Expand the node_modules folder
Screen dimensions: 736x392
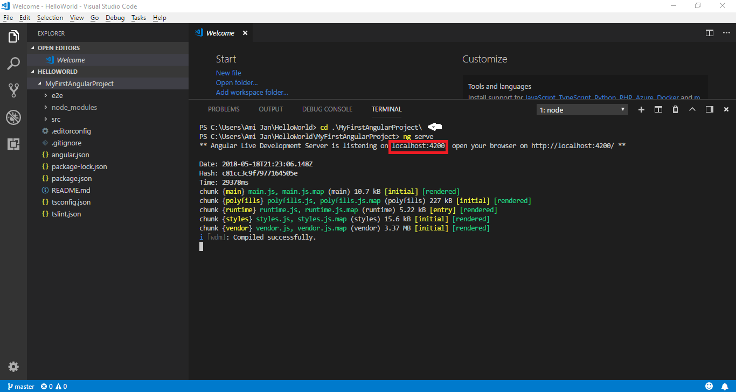coord(108,107)
